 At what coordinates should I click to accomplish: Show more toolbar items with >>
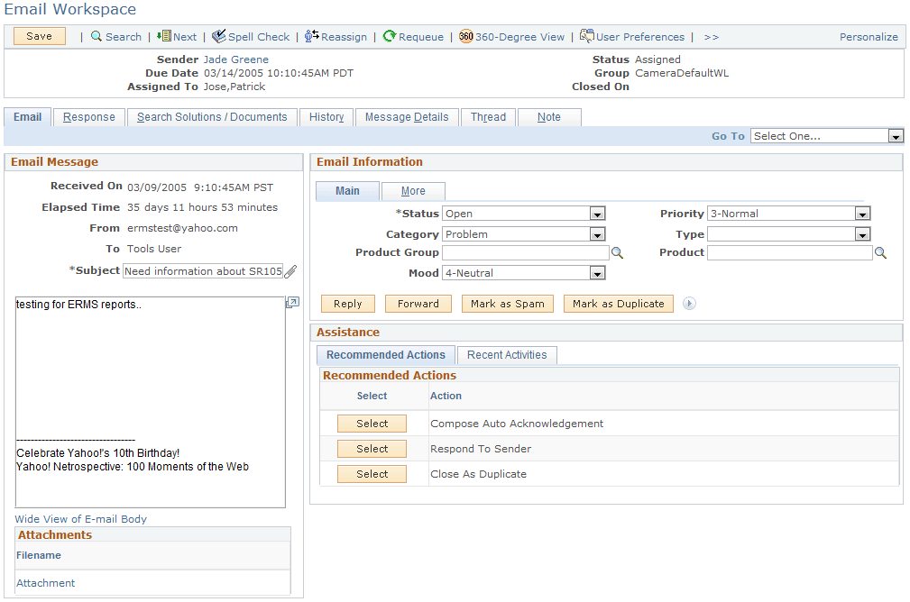click(x=711, y=37)
